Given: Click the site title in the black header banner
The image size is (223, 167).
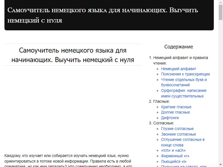Looking at the screenshot, I should click(103, 15).
